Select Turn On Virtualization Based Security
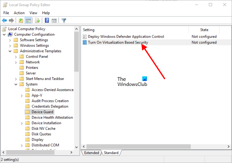The width and height of the screenshot is (232, 163). pos(118,42)
